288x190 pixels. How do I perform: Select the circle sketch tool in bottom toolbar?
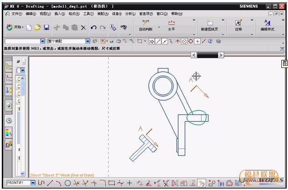pyautogui.click(x=68, y=183)
